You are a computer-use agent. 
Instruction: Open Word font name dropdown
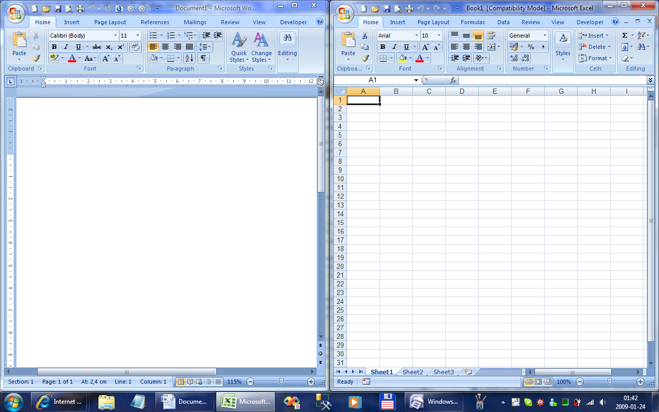[x=115, y=36]
